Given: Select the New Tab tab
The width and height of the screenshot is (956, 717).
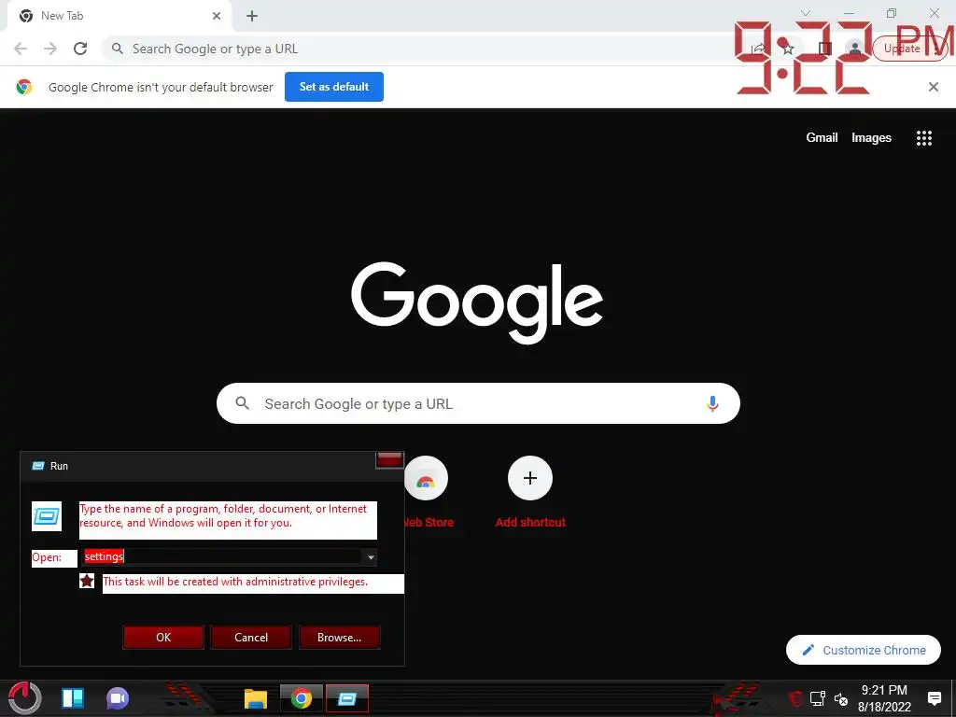Looking at the screenshot, I should tap(119, 17).
